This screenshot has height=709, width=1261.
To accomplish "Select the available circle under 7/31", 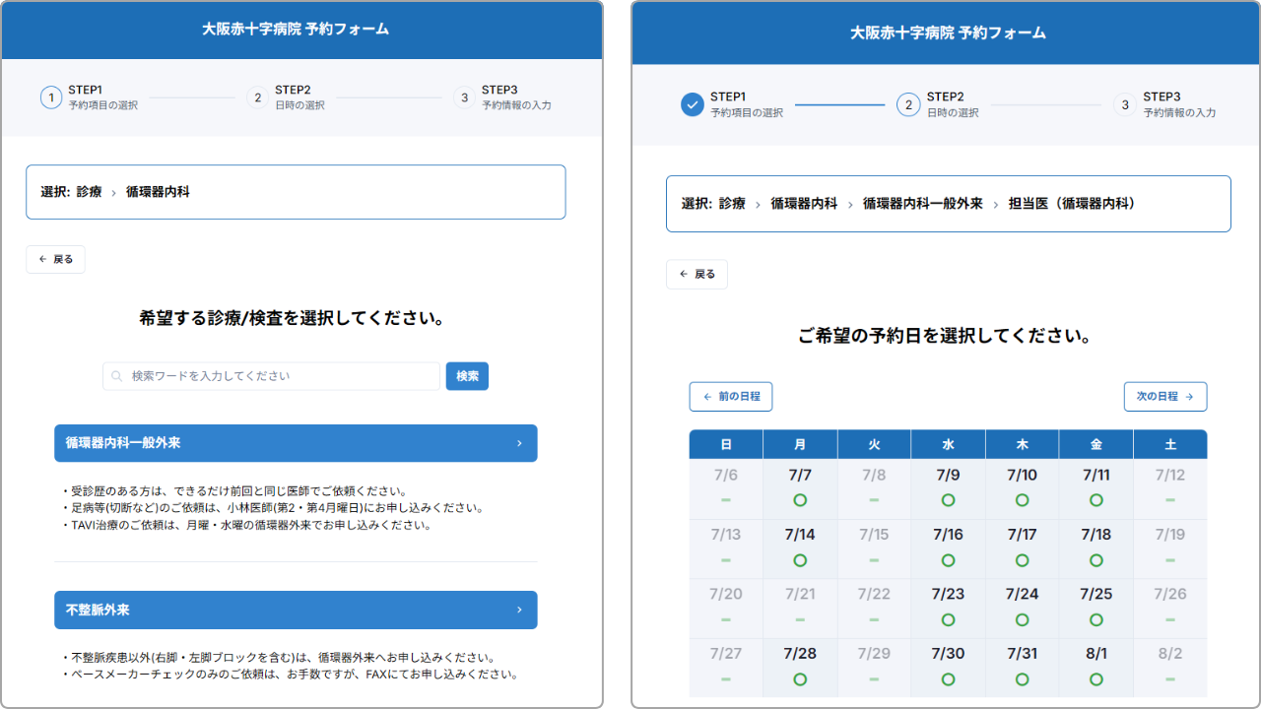I will point(1022,679).
